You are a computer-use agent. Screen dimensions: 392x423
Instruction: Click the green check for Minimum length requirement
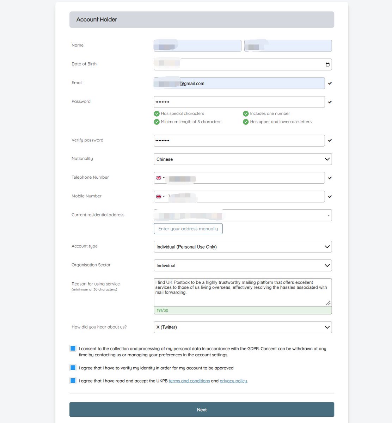tap(157, 122)
